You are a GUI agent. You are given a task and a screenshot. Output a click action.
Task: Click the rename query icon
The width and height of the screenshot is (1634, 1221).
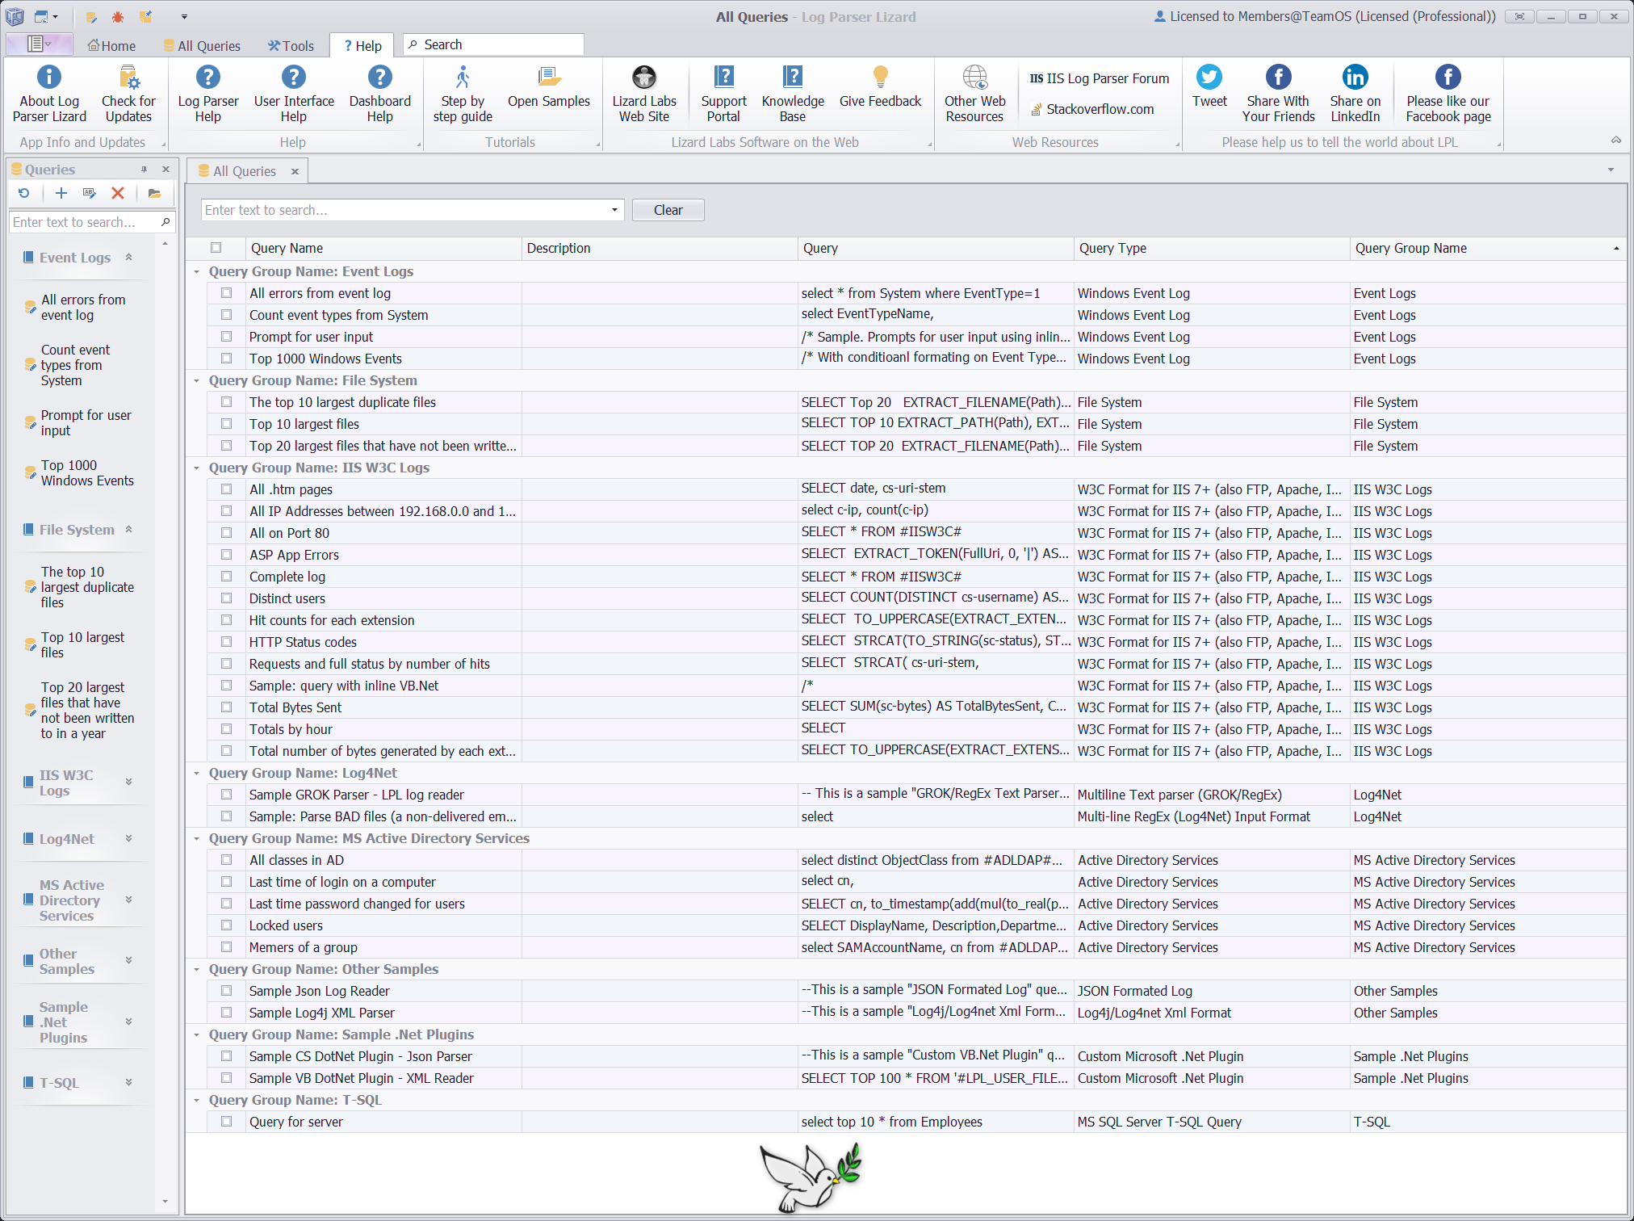pyautogui.click(x=90, y=193)
